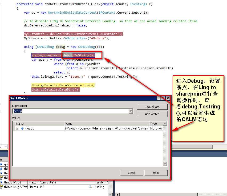Click the Value column header
227x196 pixels.
[x=107, y=124]
